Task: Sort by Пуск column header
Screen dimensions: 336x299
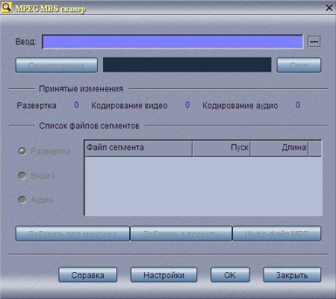Action: click(x=221, y=148)
